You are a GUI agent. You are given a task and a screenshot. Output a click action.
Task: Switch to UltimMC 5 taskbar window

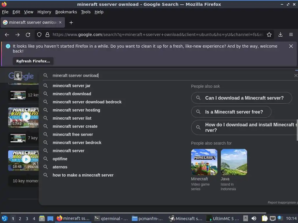223,219
